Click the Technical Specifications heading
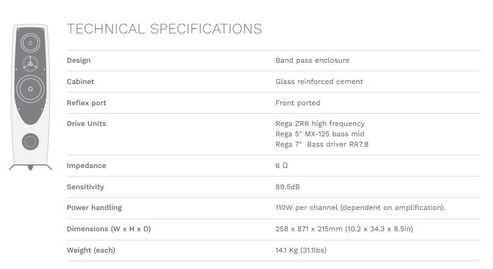The height and width of the screenshot is (269, 493). (x=164, y=29)
